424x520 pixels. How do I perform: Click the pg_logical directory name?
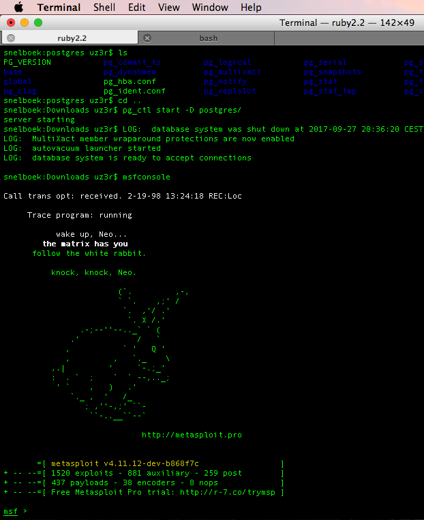click(x=228, y=62)
